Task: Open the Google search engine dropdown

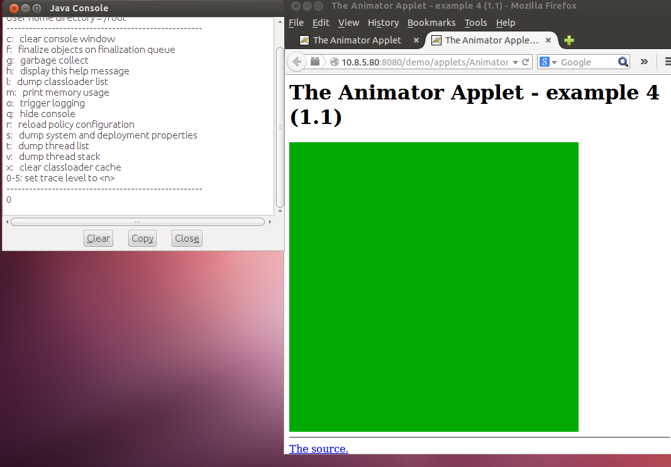Action: [547, 62]
